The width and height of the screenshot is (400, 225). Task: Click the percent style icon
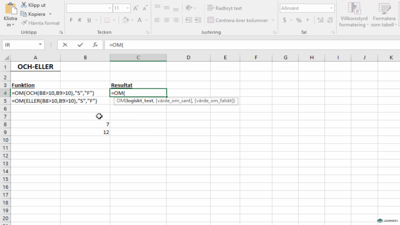[299, 20]
